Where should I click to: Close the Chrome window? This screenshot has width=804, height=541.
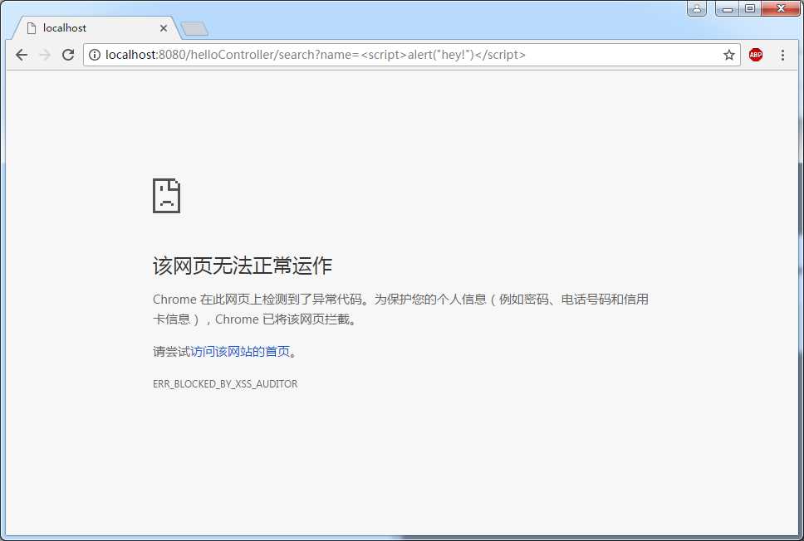(781, 8)
